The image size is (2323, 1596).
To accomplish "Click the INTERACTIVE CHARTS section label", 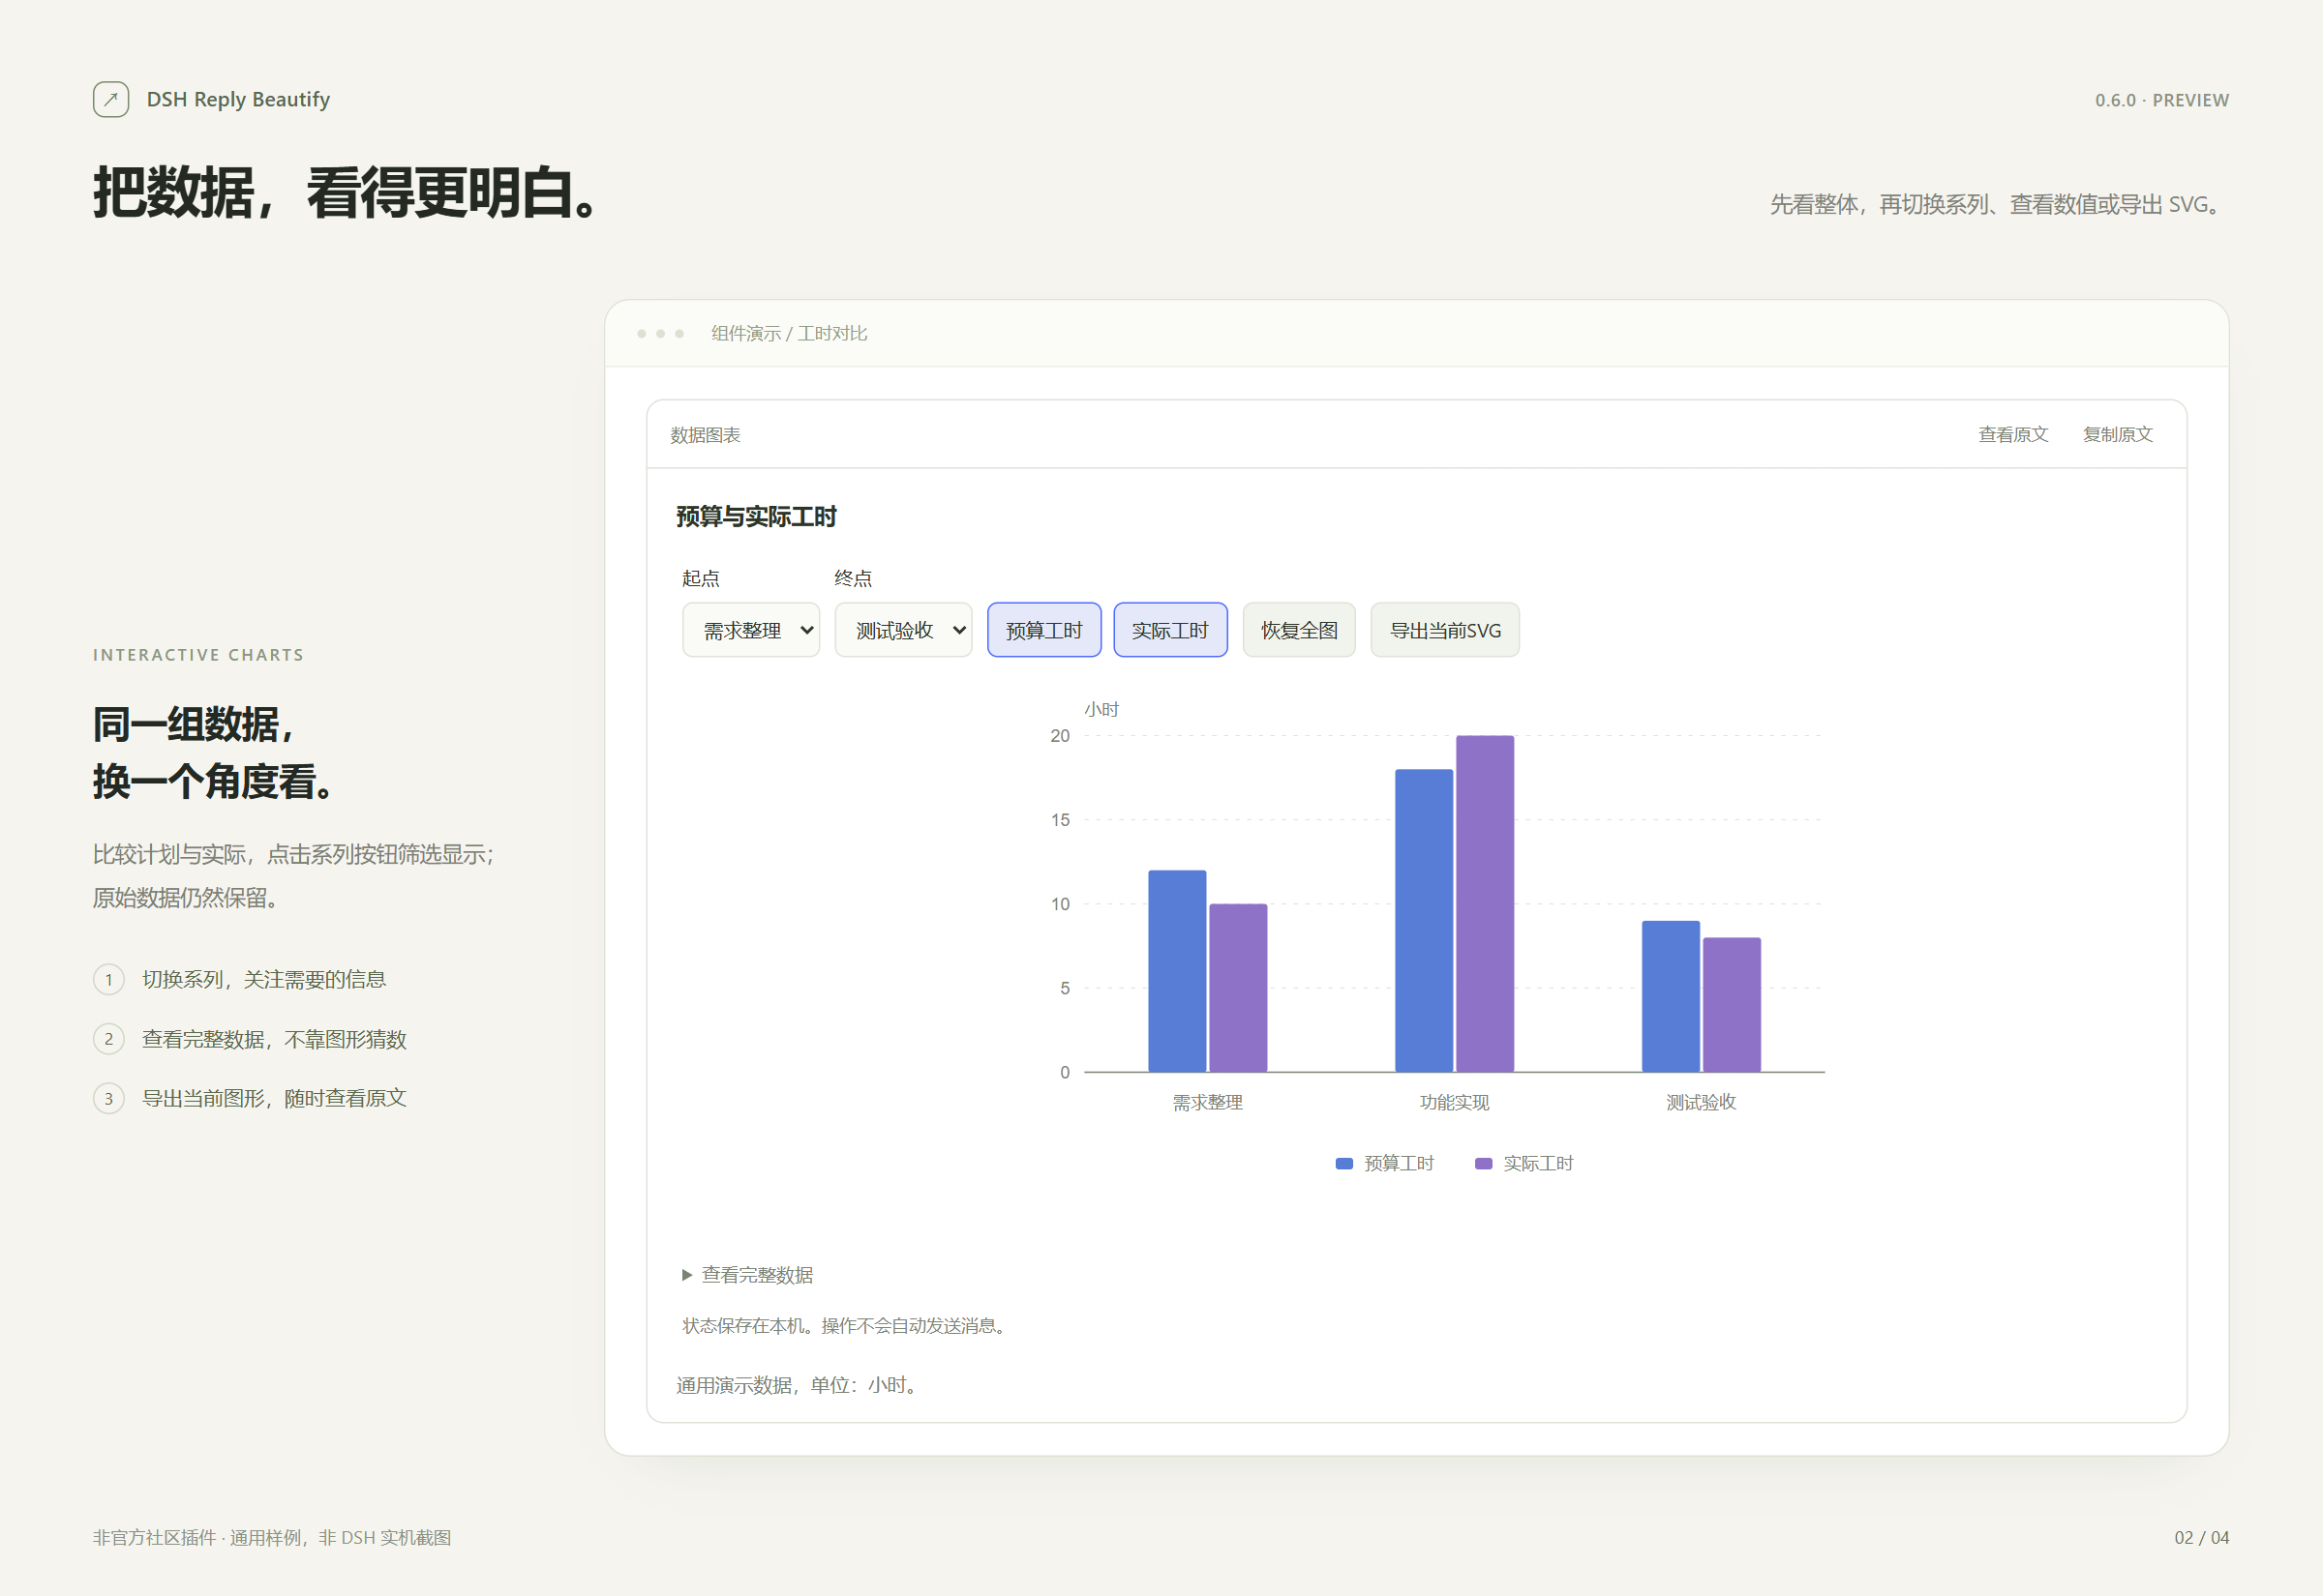I will pyautogui.click(x=198, y=655).
